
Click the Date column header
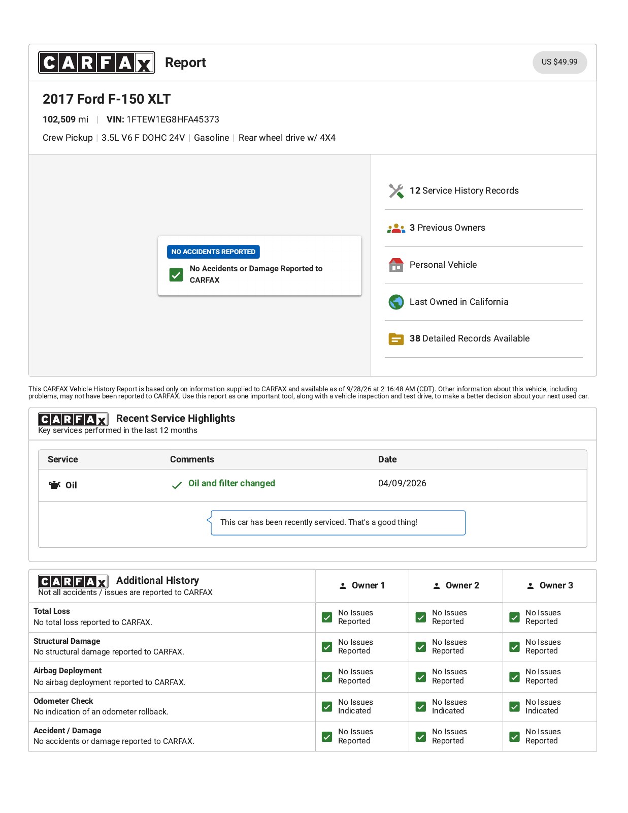(387, 459)
